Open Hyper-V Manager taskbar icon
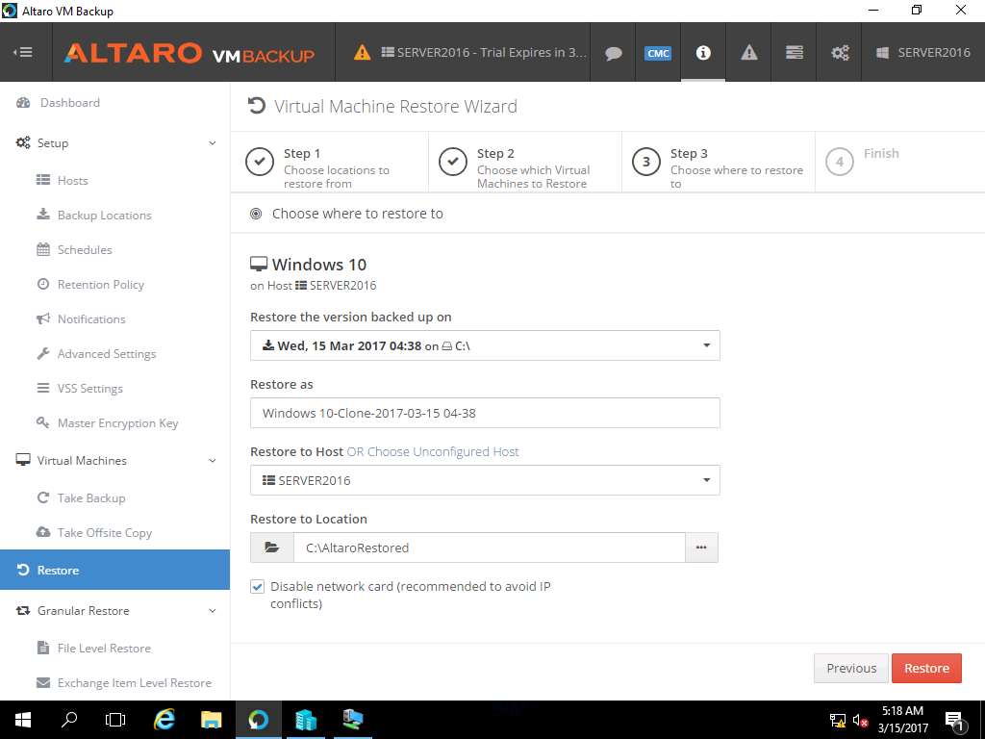Screen dimensions: 985x739 pyautogui.click(x=352, y=720)
